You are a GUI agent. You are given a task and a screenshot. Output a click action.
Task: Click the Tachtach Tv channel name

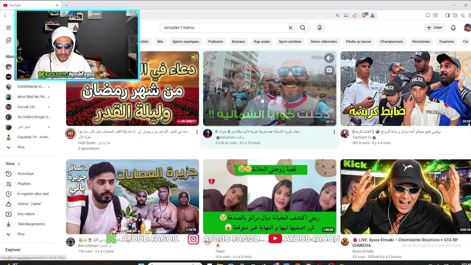click(x=362, y=137)
